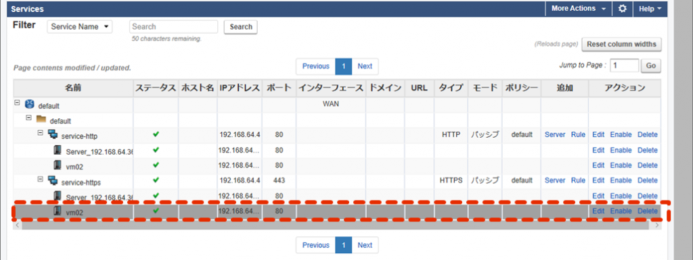Click the folder icon of default group
693x260 pixels.
click(41, 120)
